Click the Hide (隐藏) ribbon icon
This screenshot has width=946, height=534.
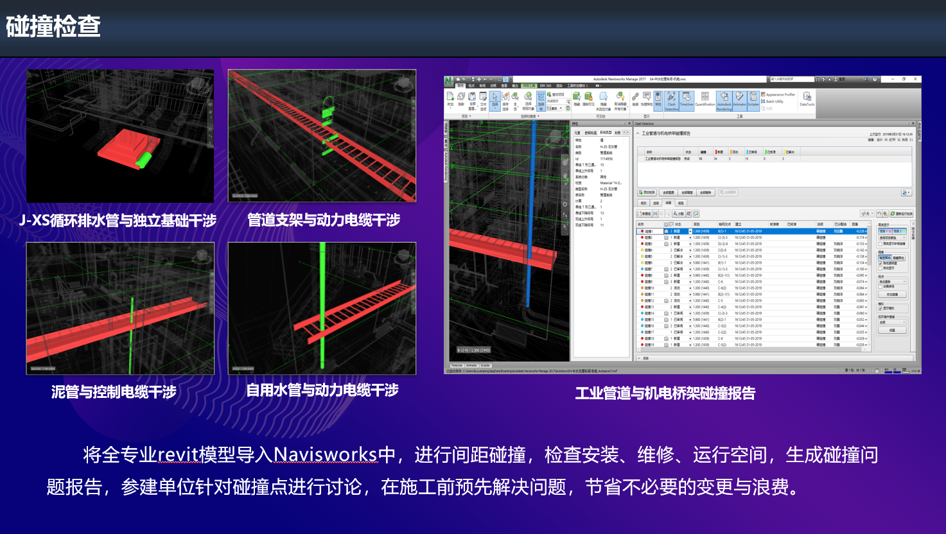click(577, 98)
